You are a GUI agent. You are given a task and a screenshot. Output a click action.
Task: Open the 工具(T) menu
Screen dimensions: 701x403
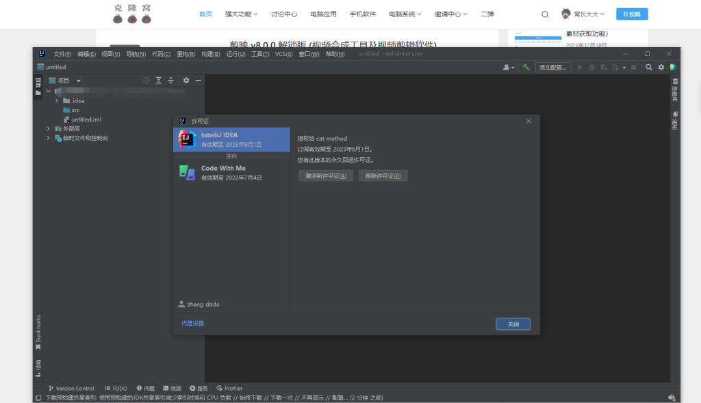pos(259,54)
